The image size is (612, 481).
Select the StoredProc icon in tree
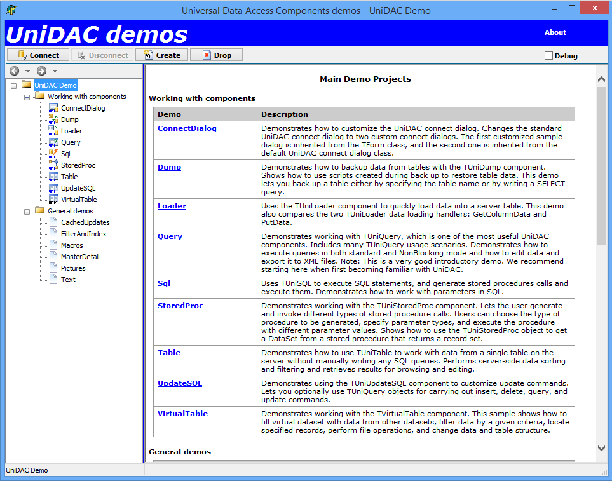(53, 165)
